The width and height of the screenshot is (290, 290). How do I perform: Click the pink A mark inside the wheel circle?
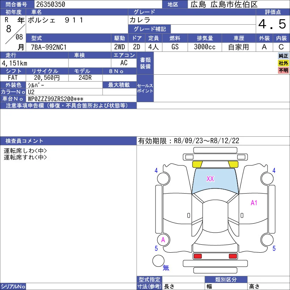click(163, 240)
